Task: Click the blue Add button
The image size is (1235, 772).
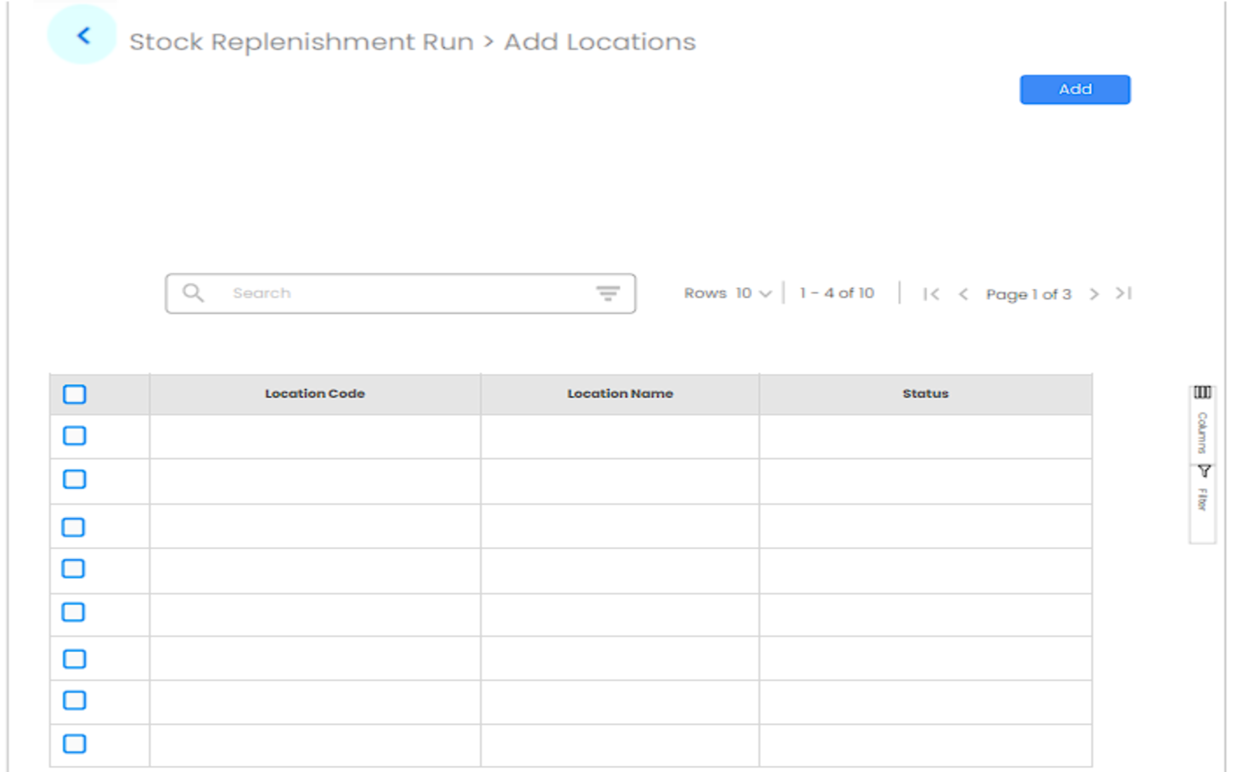Action: coord(1074,89)
